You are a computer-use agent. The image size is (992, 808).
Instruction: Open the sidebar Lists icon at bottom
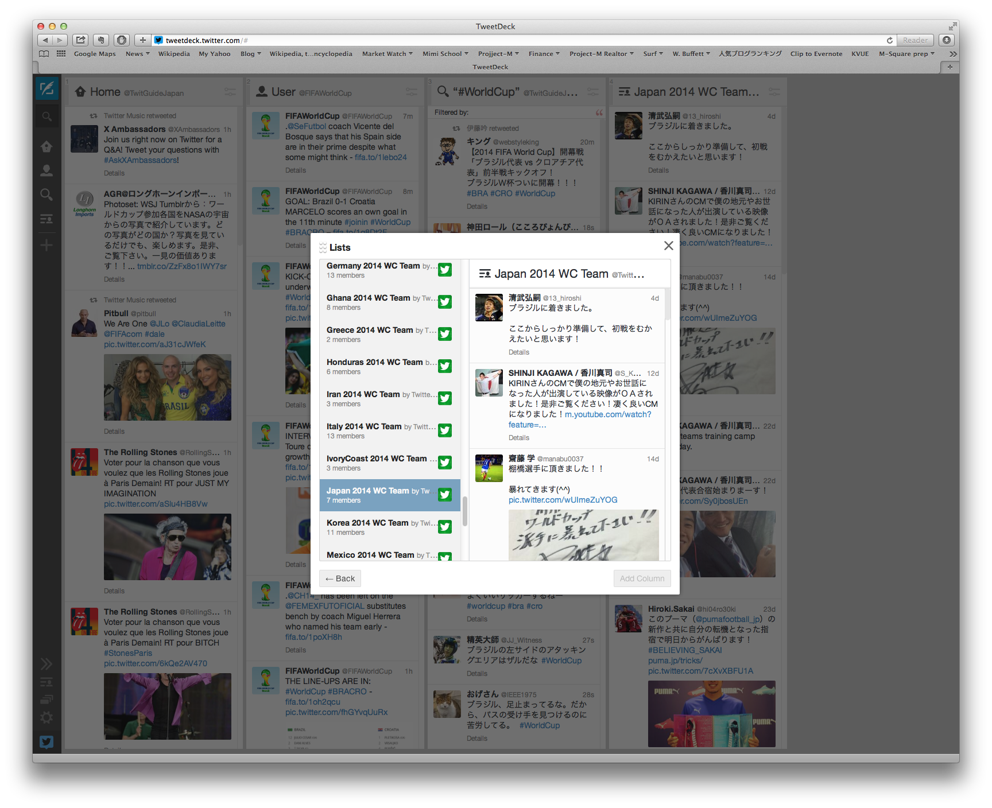click(x=46, y=682)
